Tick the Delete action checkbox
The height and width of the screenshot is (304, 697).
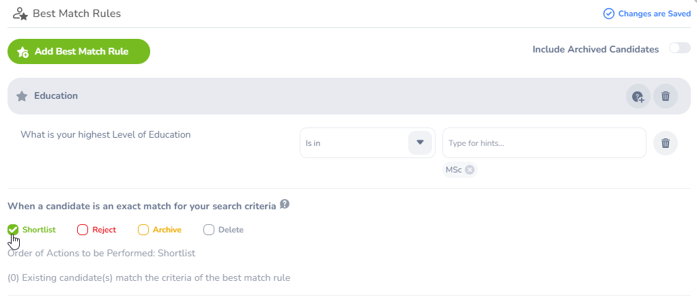click(209, 230)
